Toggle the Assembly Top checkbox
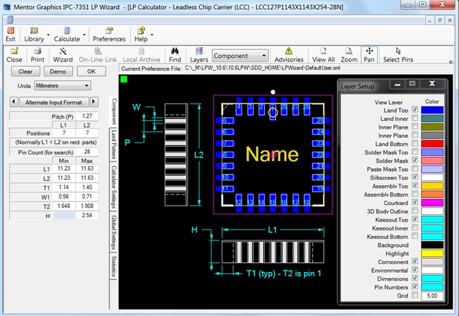 pyautogui.click(x=415, y=185)
